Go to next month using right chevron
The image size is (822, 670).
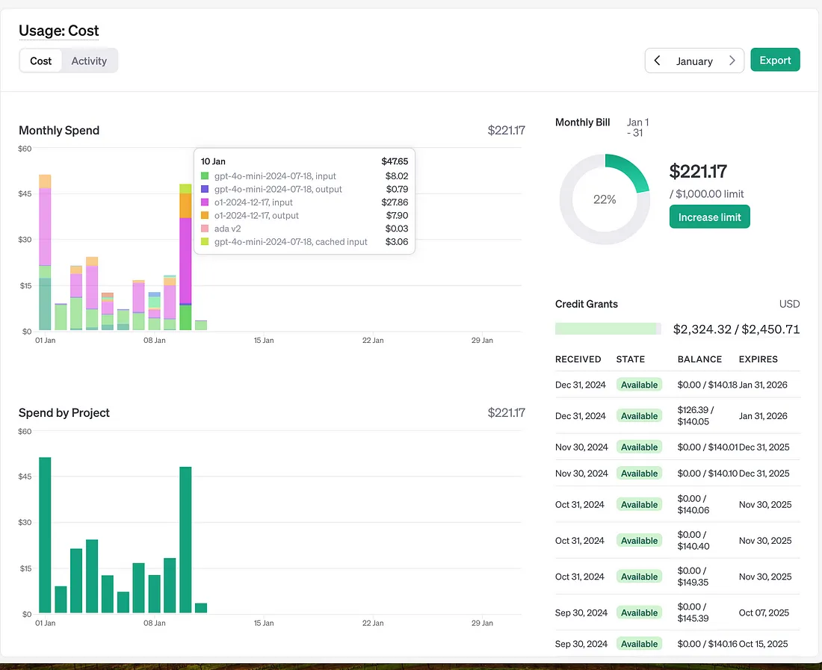(732, 61)
